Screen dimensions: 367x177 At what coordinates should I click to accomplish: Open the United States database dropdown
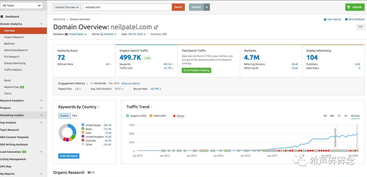click(77, 34)
